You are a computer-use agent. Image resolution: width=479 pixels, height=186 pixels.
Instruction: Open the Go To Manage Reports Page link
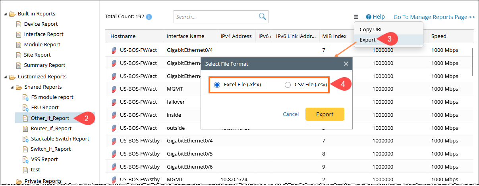click(x=434, y=17)
